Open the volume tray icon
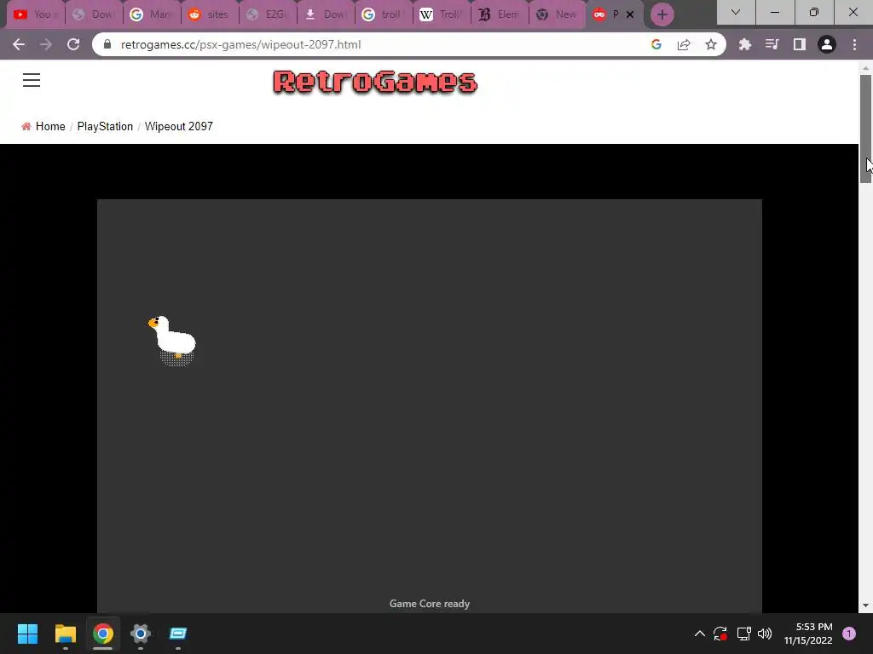 point(765,634)
